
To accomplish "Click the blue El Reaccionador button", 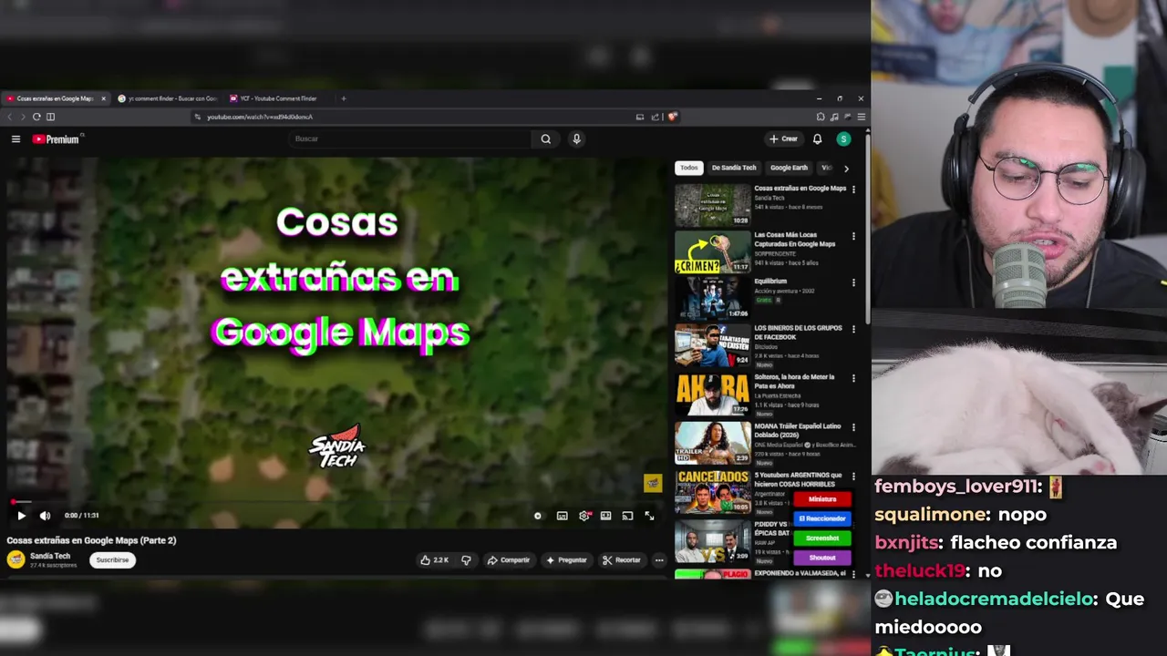I will click(821, 518).
